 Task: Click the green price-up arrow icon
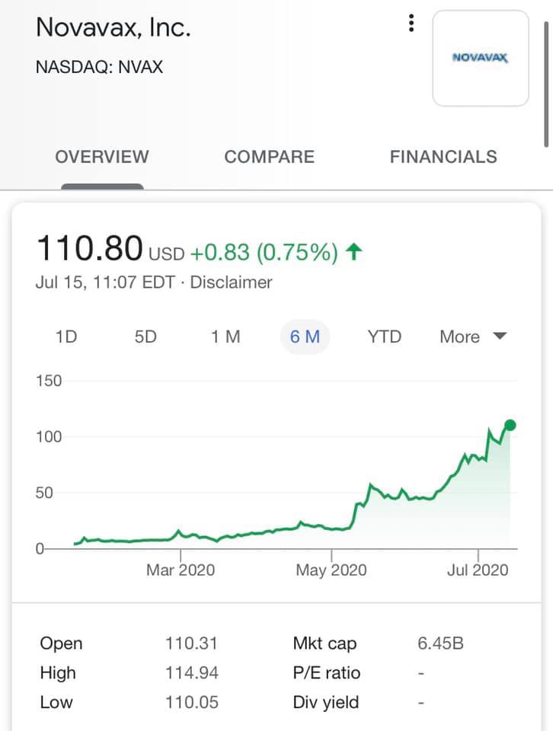(x=354, y=252)
